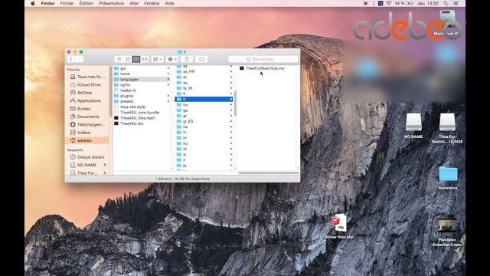This screenshot has width=490, height=276.
Task: Select adebeo home in sidebar
Action: (x=87, y=140)
